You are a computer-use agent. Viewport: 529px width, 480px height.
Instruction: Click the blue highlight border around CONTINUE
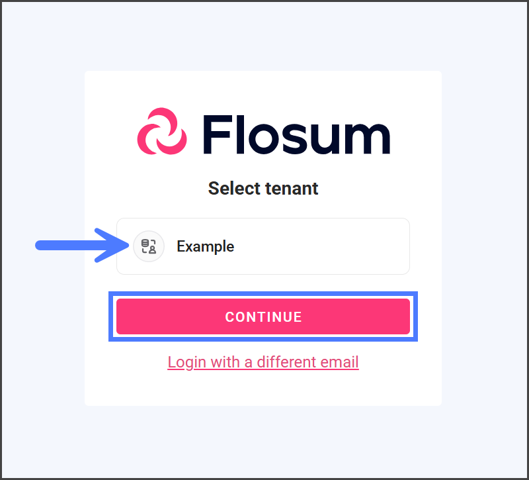click(x=263, y=294)
